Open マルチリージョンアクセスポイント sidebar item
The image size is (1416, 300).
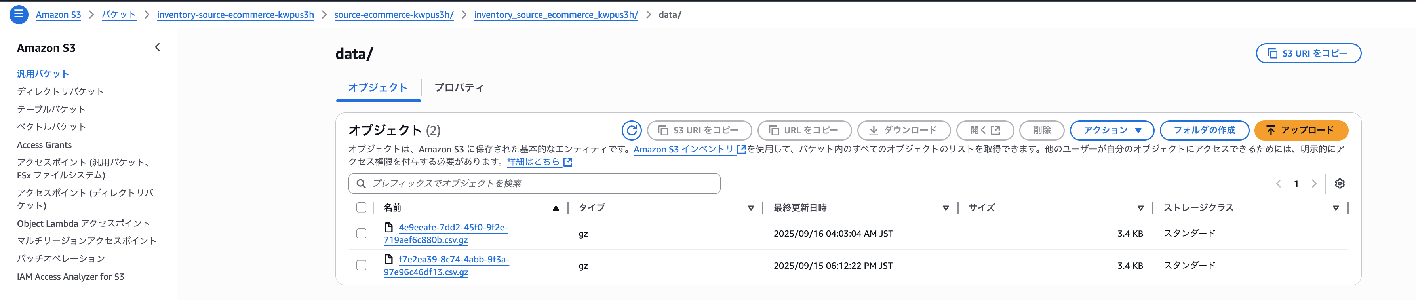click(x=87, y=241)
